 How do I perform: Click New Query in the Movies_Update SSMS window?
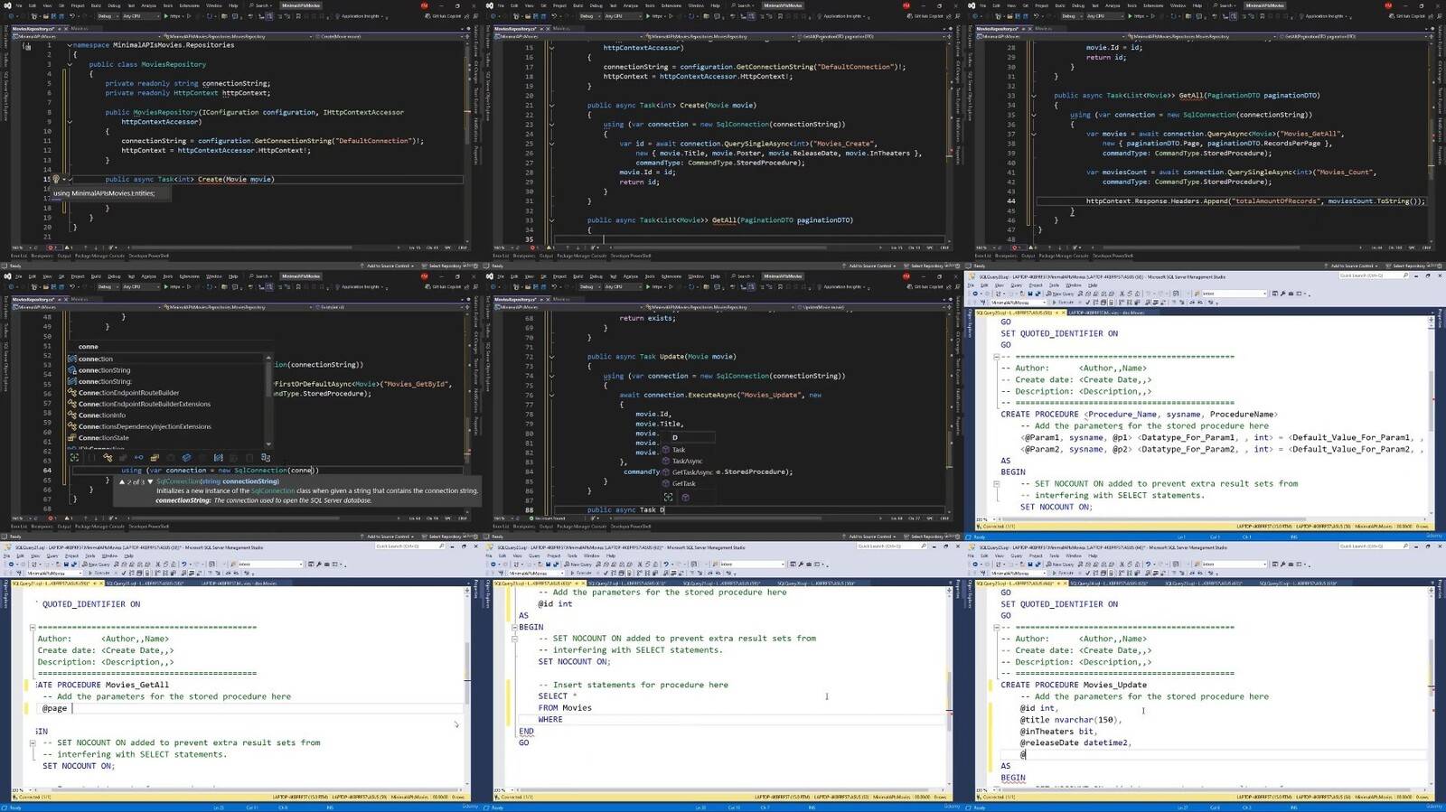(1060, 565)
